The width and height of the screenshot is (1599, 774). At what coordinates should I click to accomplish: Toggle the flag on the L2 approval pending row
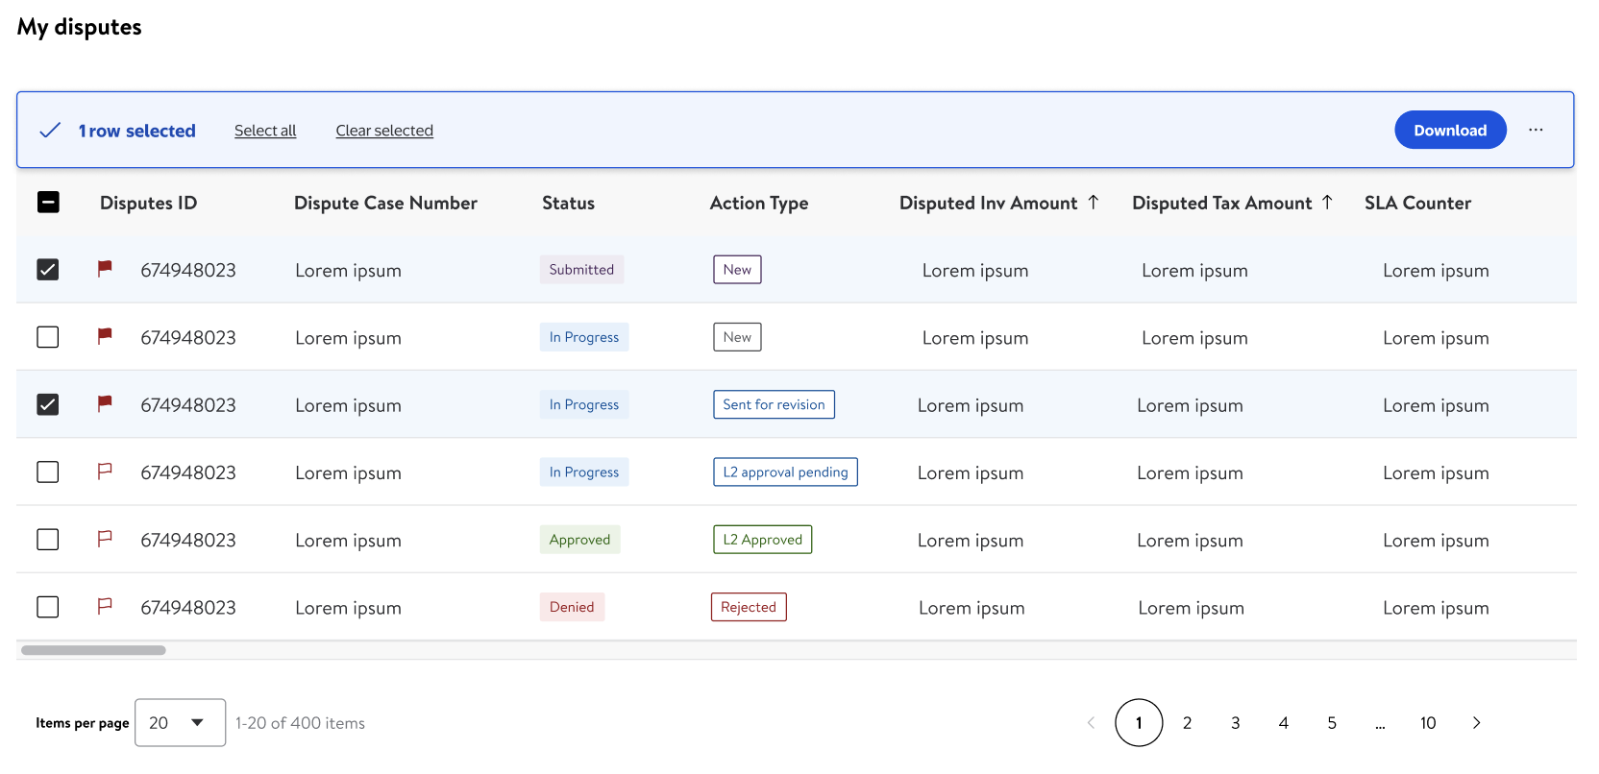[105, 472]
